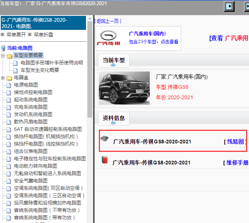Viewport: 249px width, 223px height.
Task: Open 无匙启动和智能进入系统电路图 item
Action: (x=48, y=174)
